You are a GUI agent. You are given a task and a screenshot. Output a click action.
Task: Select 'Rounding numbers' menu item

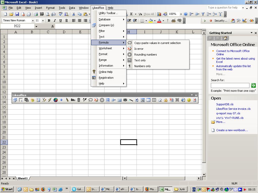pyautogui.click(x=158, y=55)
